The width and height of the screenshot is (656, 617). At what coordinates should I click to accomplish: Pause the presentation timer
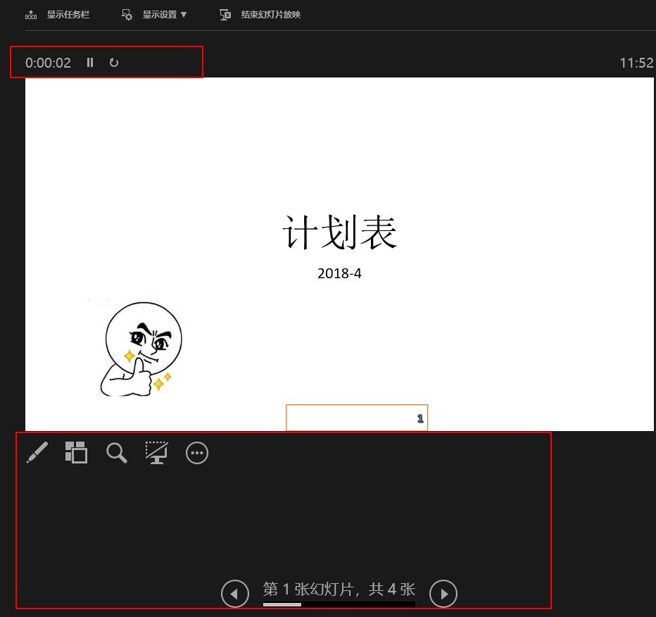[90, 63]
